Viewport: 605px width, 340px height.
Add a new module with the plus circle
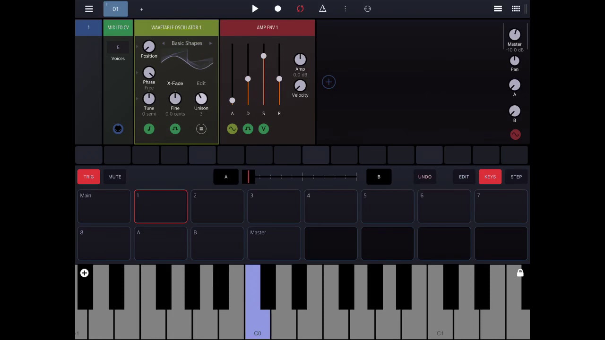click(328, 82)
